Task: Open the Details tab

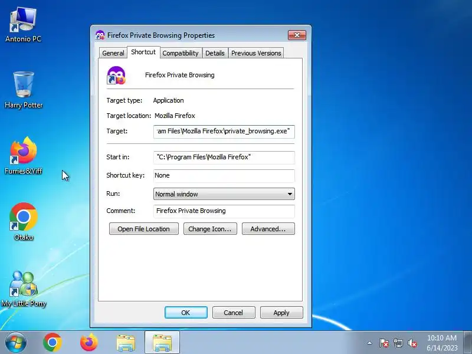Action: pos(215,53)
